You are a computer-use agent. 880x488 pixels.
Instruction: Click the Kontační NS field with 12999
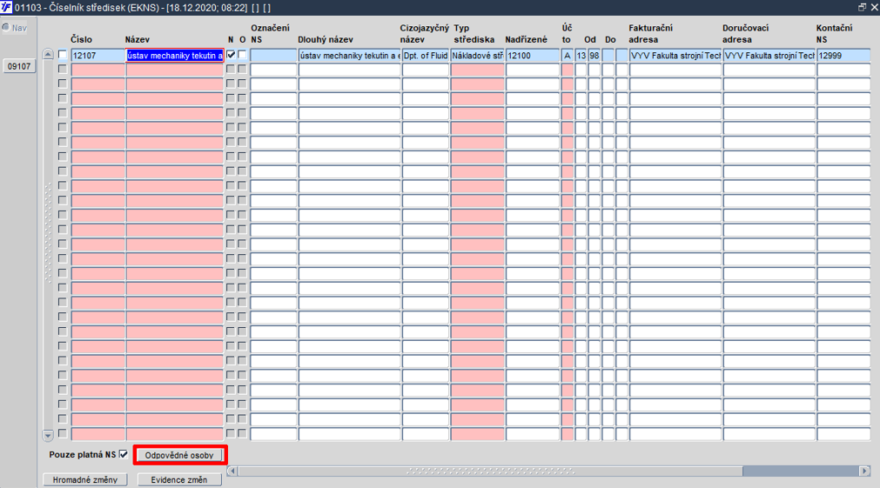click(x=843, y=56)
